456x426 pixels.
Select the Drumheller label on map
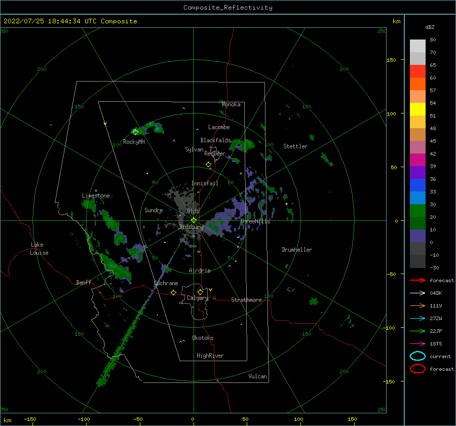(297, 250)
